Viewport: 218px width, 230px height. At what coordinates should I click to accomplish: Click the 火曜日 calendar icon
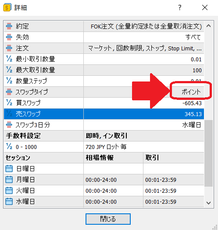[x=9, y=191]
